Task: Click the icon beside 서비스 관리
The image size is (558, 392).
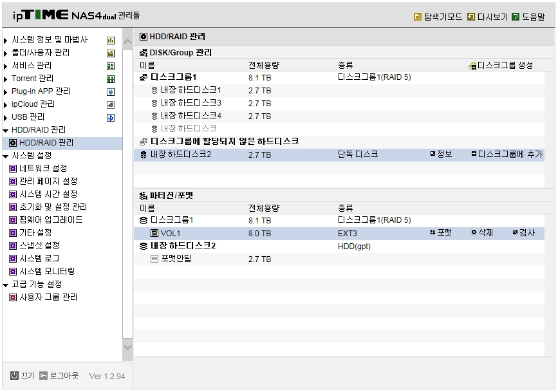Action: tap(111, 66)
